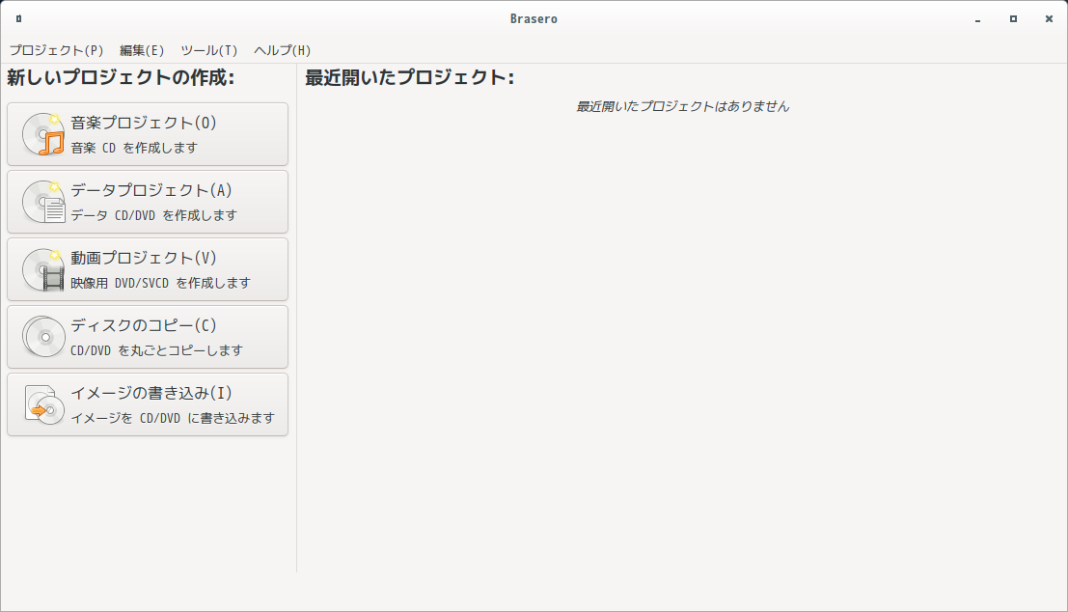Click the description 音楽 CD を作成します
Screen dimensions: 1068x612
tap(134, 148)
